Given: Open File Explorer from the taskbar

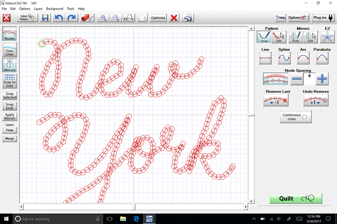Looking at the screenshot, I should [x=123, y=219].
